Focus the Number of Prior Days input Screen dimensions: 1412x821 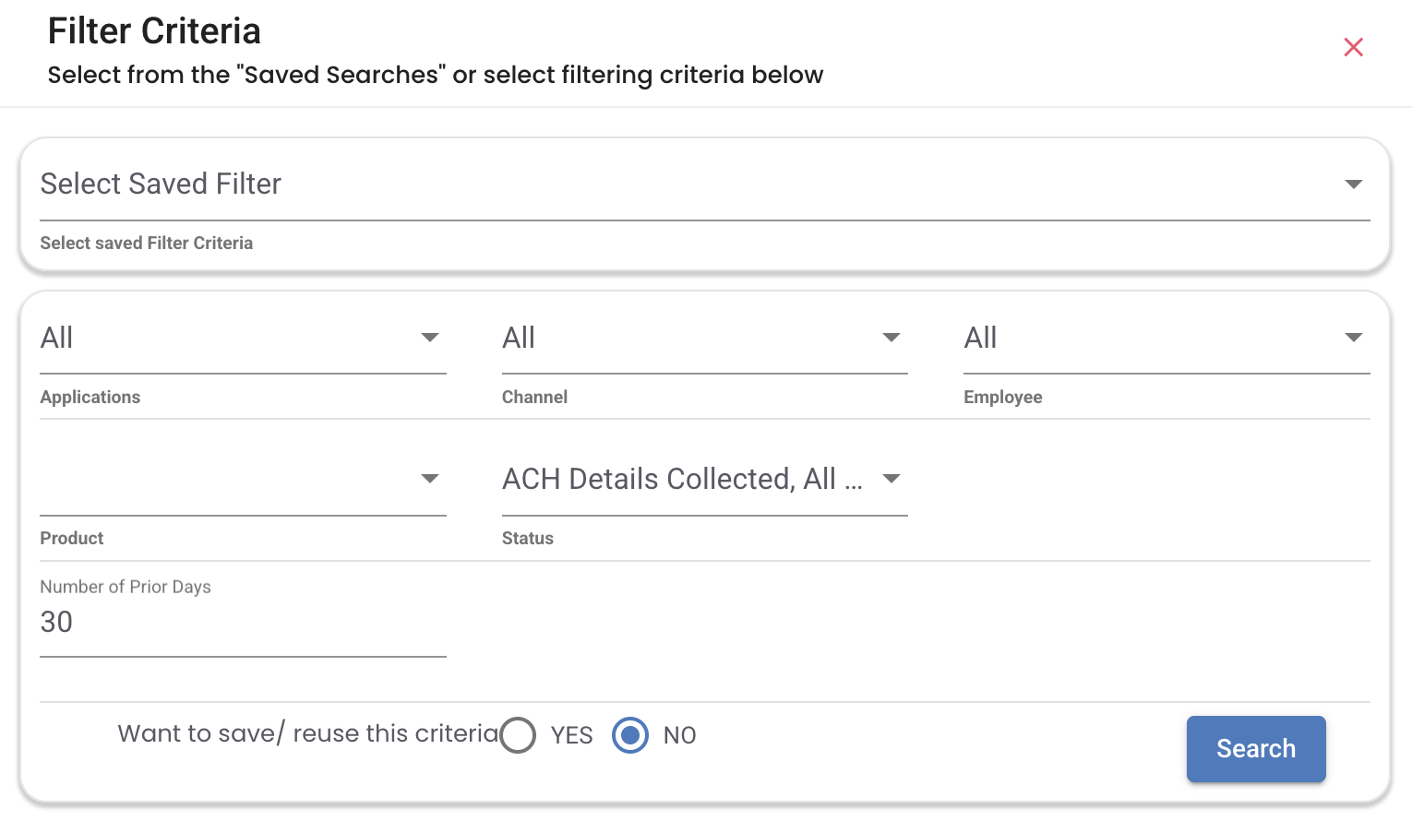pyautogui.click(x=242, y=623)
